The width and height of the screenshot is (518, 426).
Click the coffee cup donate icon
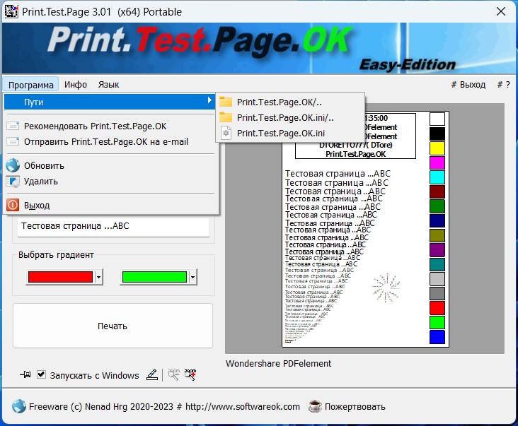coord(315,406)
